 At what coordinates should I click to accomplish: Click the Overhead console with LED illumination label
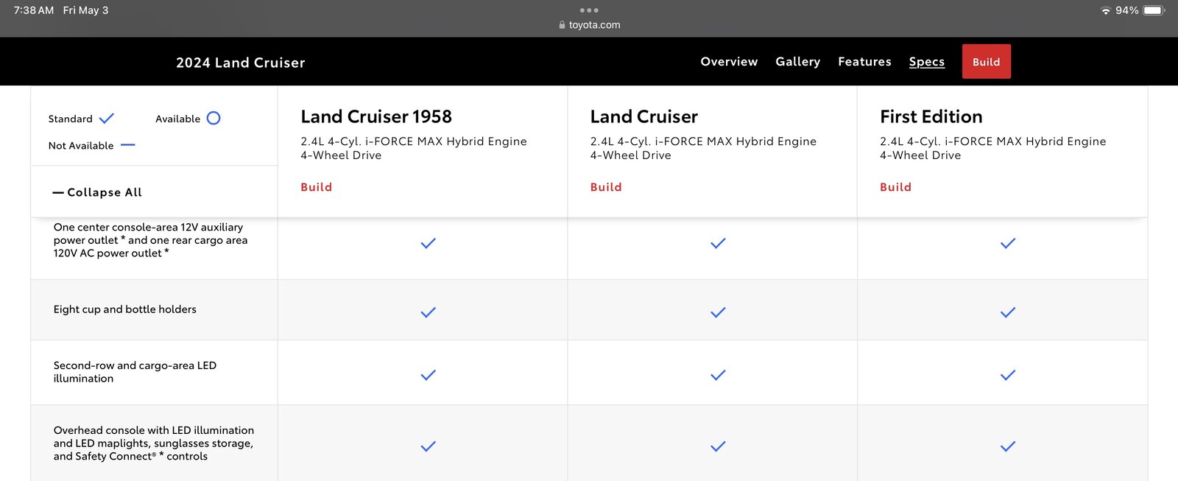(153, 443)
